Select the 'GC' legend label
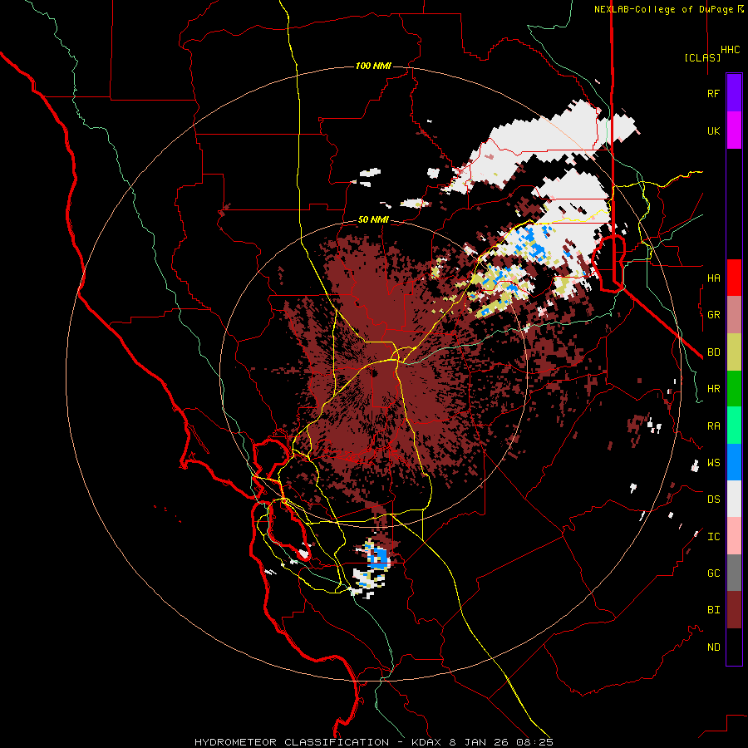This screenshot has height=748, width=748. click(x=713, y=573)
